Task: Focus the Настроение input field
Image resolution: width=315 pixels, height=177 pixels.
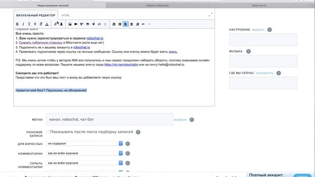Action: point(263,39)
